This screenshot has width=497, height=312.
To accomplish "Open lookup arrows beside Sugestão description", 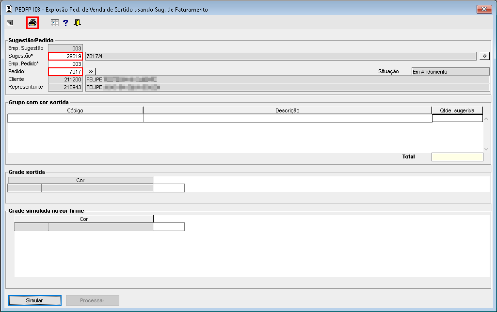I will (x=484, y=56).
